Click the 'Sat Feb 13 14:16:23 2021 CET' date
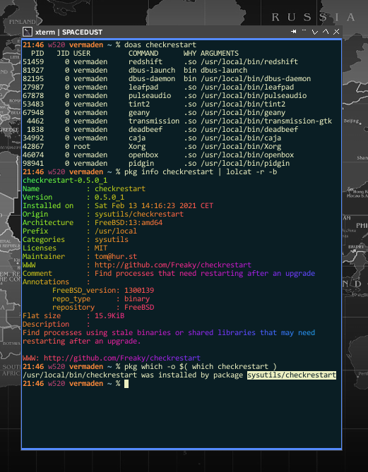Screen dimensions: 368x472 tap(154, 206)
